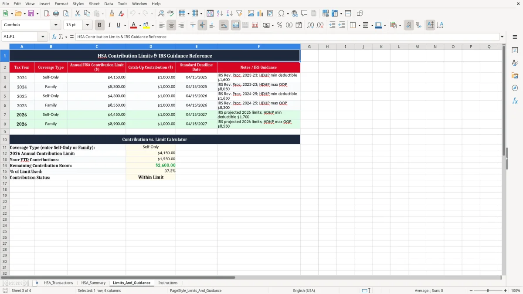Print the spreadsheet via Print icon

pyautogui.click(x=56, y=14)
